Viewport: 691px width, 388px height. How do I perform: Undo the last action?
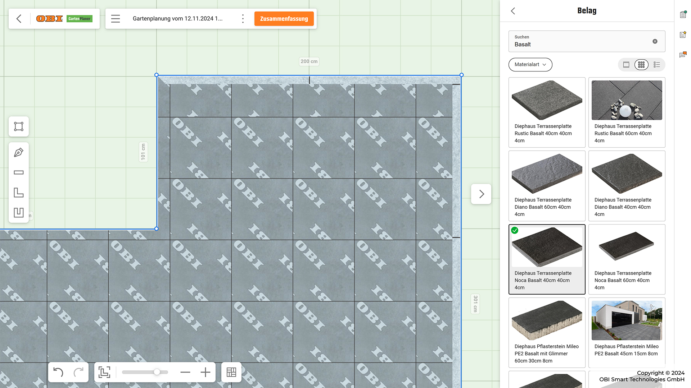pos(58,372)
